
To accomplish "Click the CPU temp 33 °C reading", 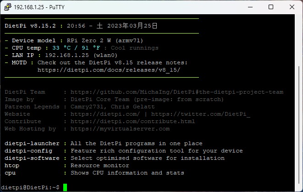I will (x=61, y=48).
